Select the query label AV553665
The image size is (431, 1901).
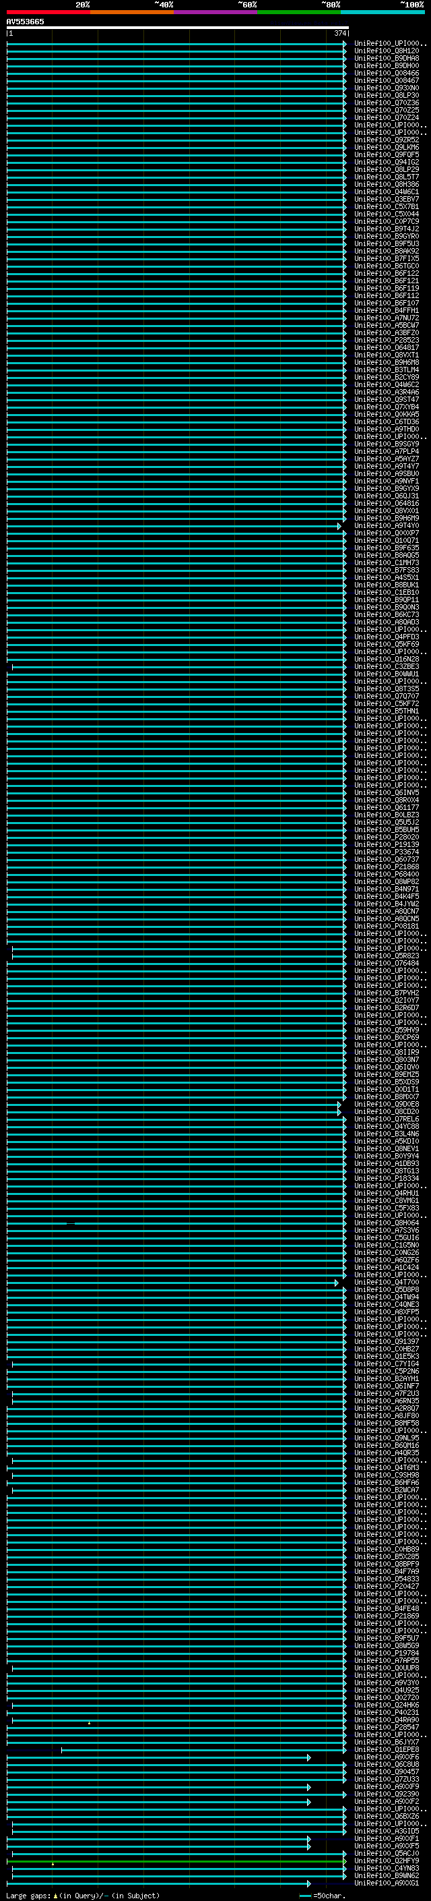point(25,22)
